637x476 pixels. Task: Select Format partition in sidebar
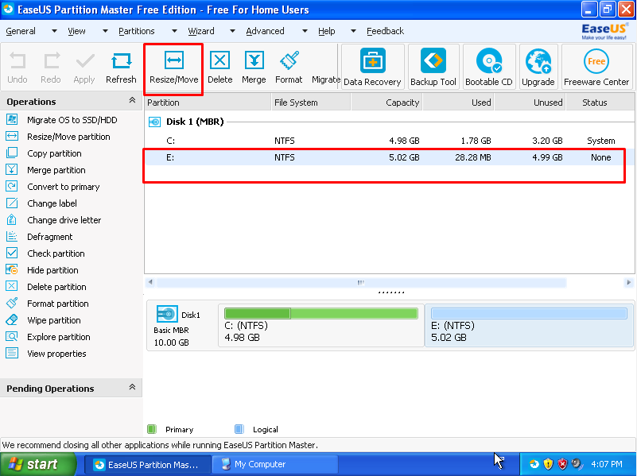pos(58,303)
